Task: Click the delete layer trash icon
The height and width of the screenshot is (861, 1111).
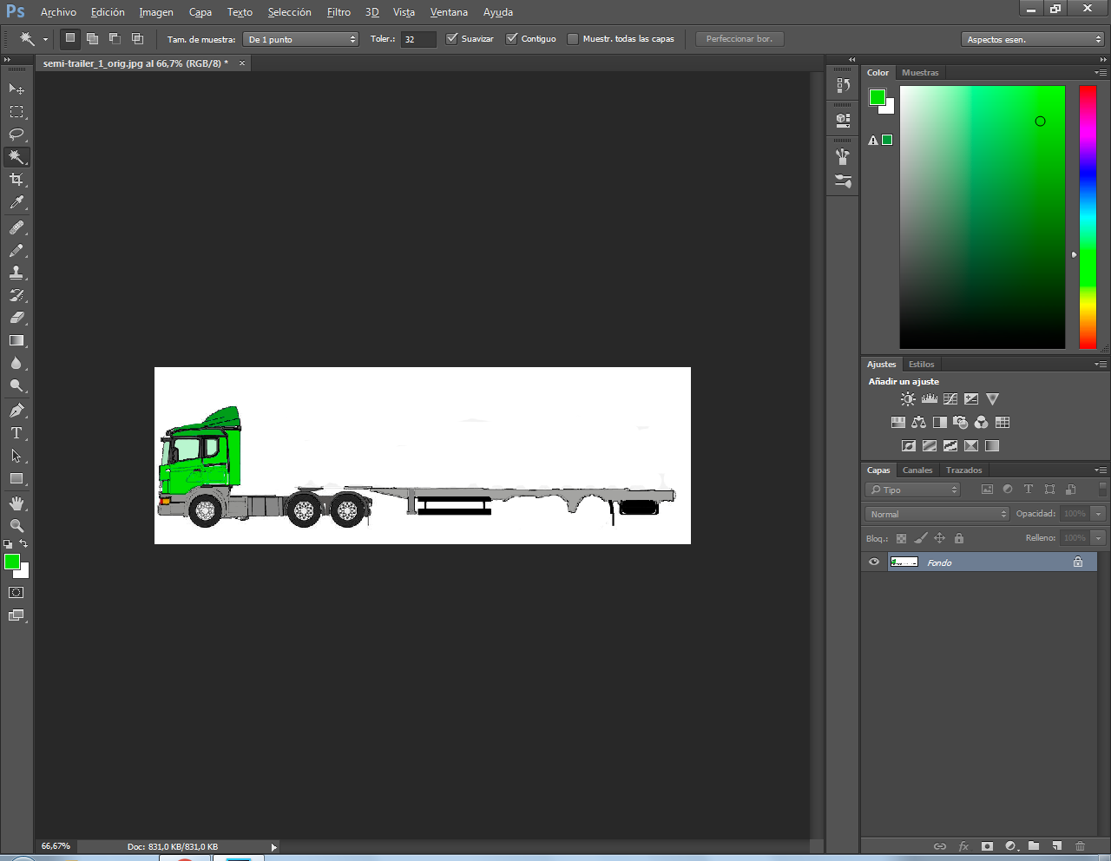Action: [x=1081, y=846]
